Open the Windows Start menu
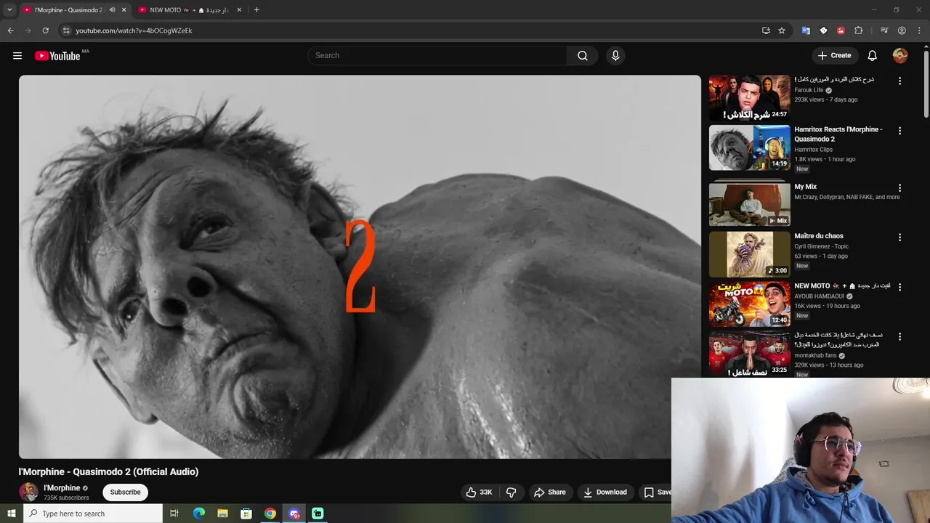 pos(11,514)
